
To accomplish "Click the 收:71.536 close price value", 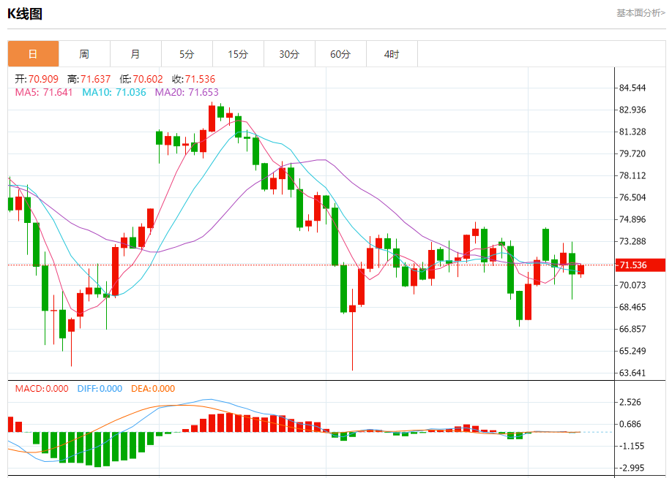I will [193, 79].
